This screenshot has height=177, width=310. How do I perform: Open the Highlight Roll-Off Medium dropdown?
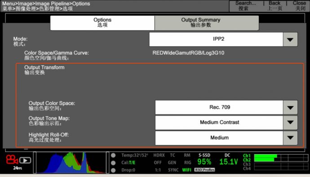pyautogui.click(x=226, y=138)
